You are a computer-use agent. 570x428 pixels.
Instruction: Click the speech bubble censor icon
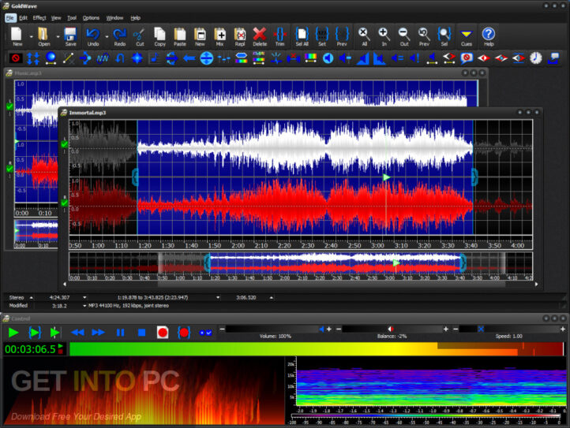pyautogui.click(x=467, y=58)
